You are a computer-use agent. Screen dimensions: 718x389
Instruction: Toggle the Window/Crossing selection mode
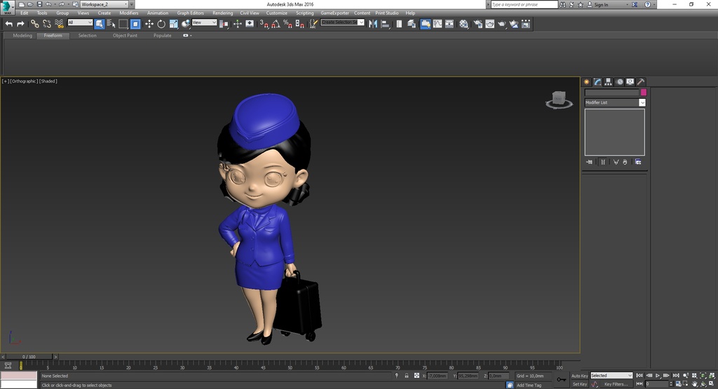(x=135, y=24)
